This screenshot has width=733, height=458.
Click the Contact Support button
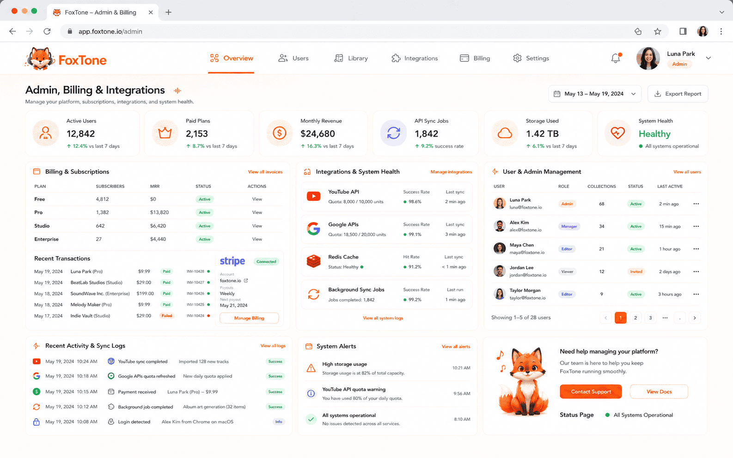591,392
